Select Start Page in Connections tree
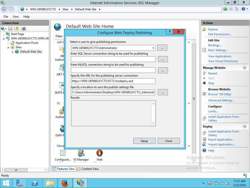This screenshot has height=188, width=250. pos(17,34)
